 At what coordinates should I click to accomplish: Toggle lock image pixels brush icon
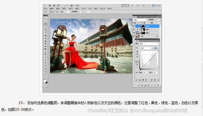point(140,23)
